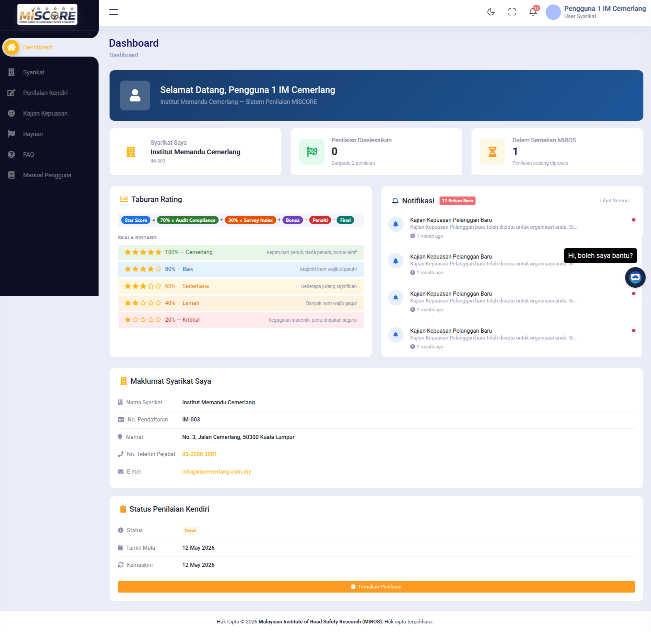Click the Penilaian Diselesaikan flag icon

pos(312,152)
